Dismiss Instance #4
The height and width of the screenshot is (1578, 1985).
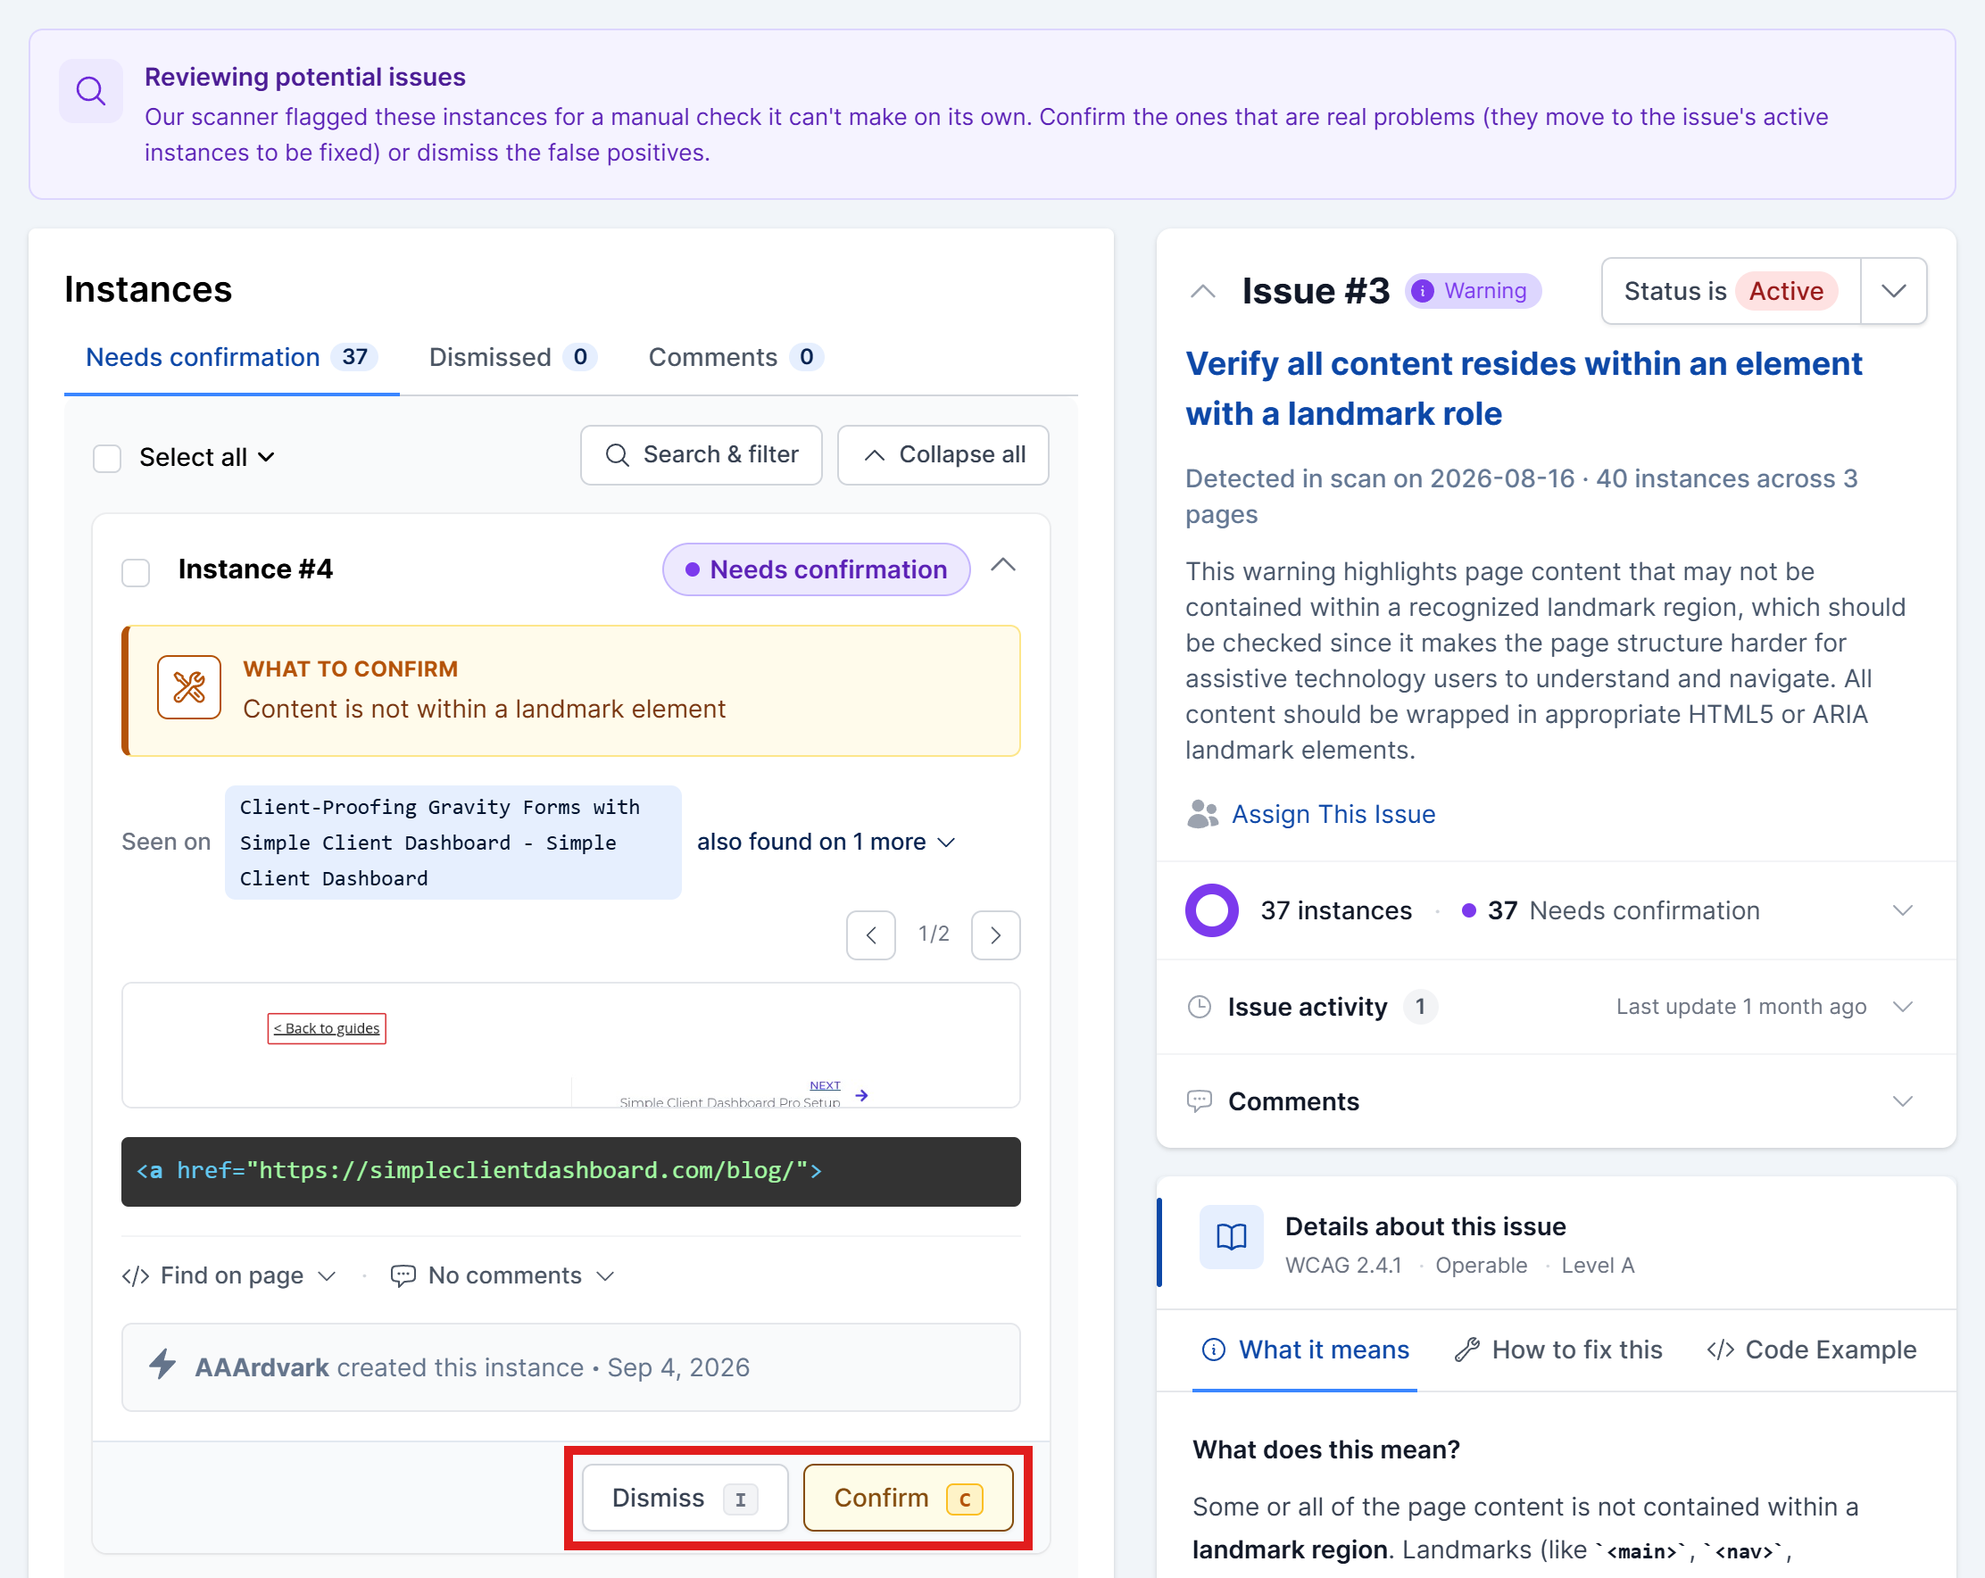685,1498
